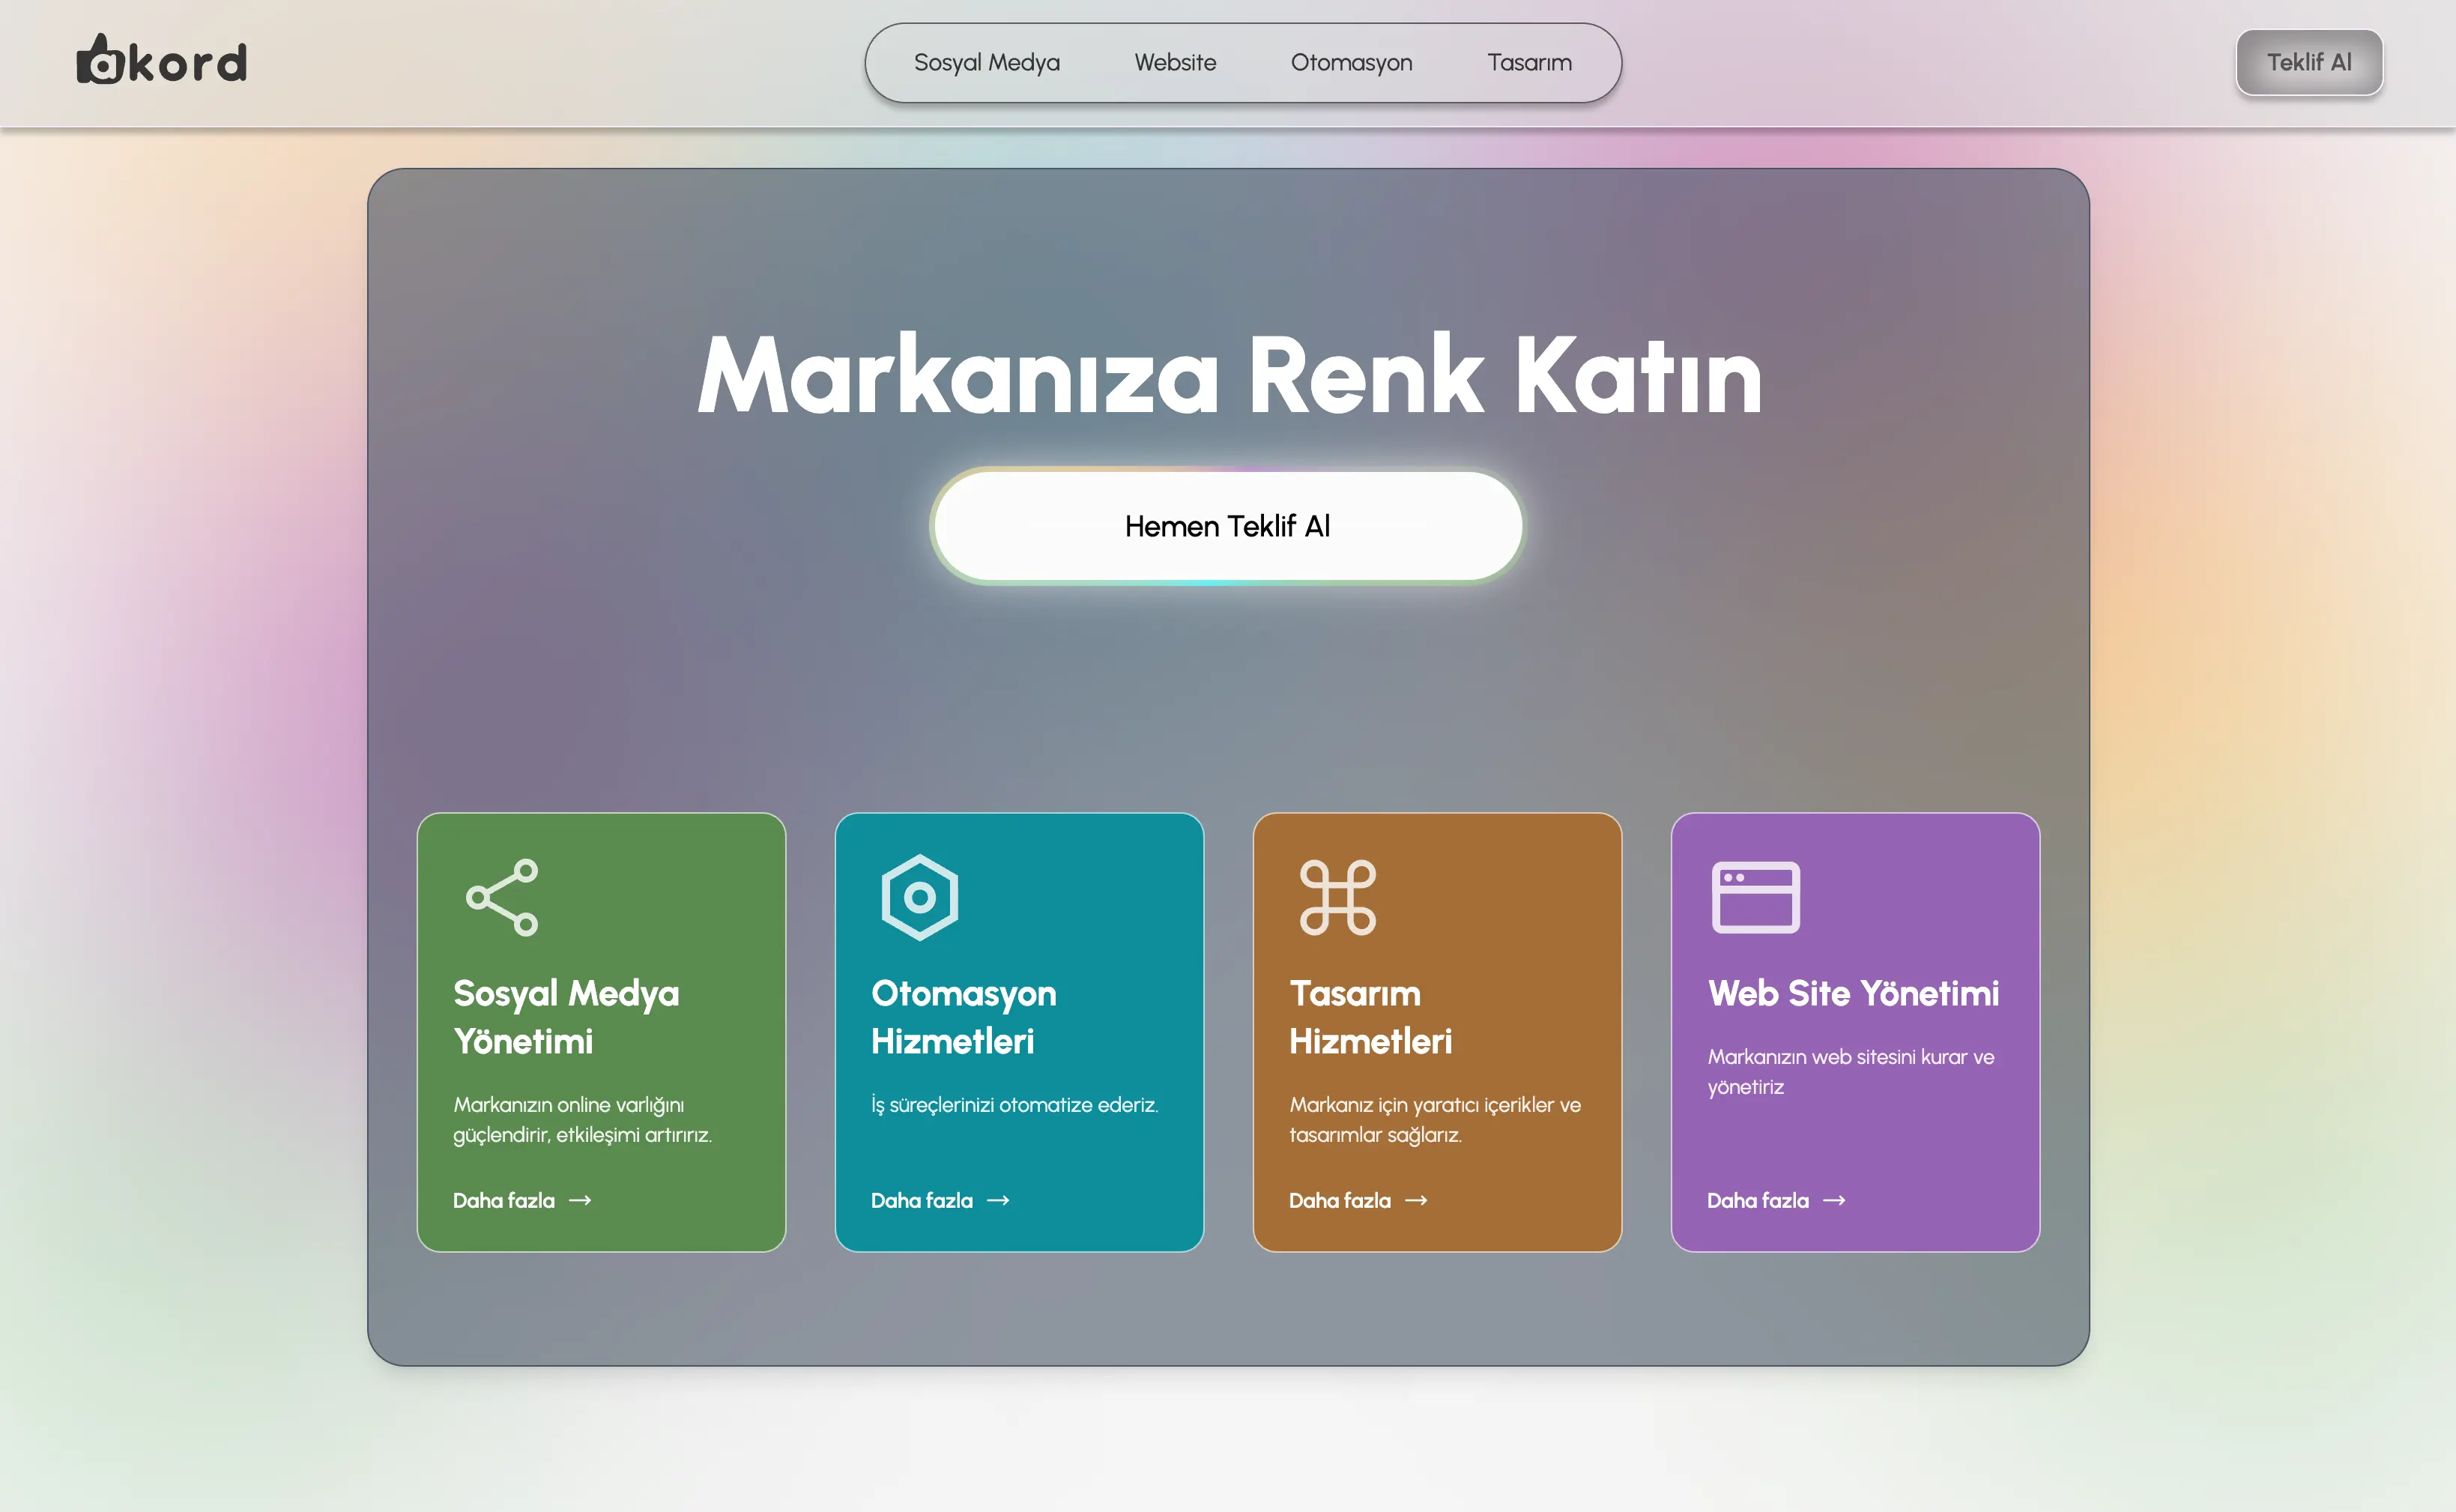The width and height of the screenshot is (2456, 1512).
Task: Open the Website nav item
Action: coord(1175,62)
